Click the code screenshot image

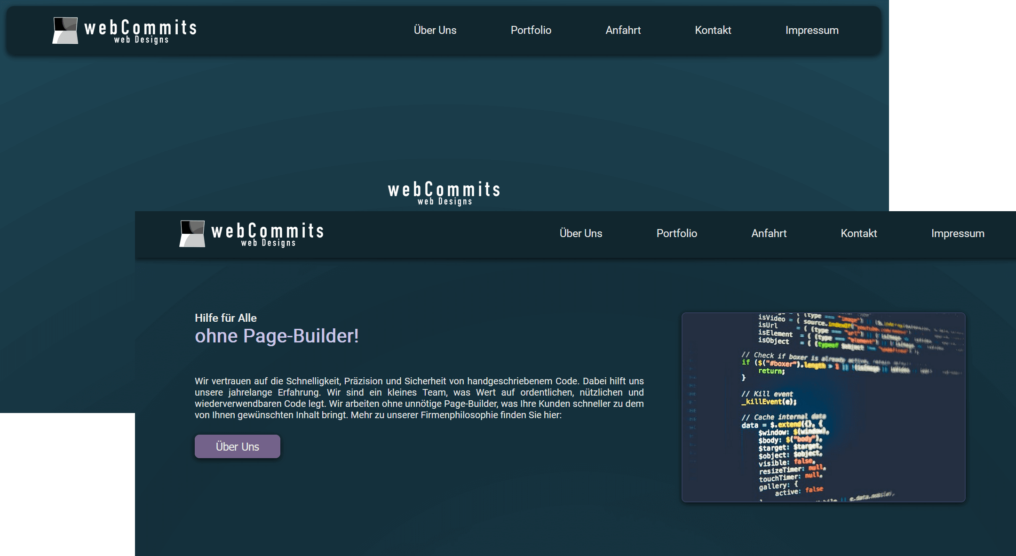(824, 407)
